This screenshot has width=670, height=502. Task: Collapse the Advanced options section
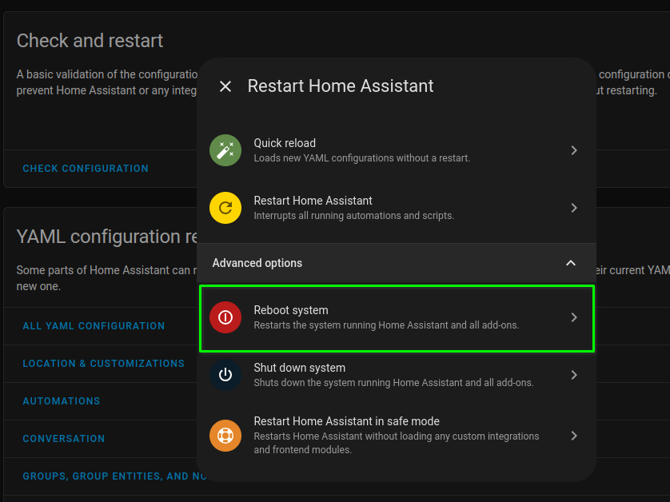point(571,262)
